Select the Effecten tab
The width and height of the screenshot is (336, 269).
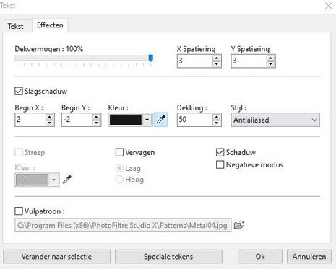(50, 25)
